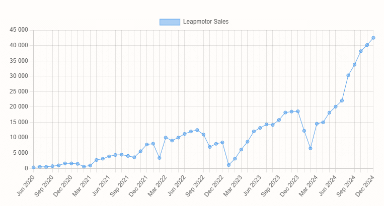Click the Sep 2024 data point

point(354,65)
